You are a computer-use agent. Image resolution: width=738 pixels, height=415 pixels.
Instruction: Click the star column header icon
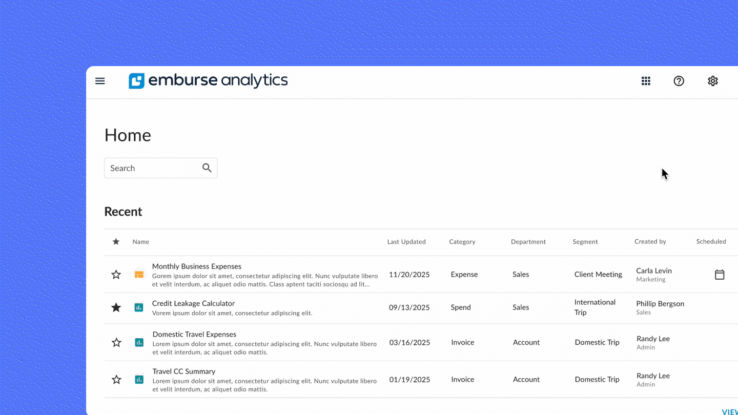[116, 241]
